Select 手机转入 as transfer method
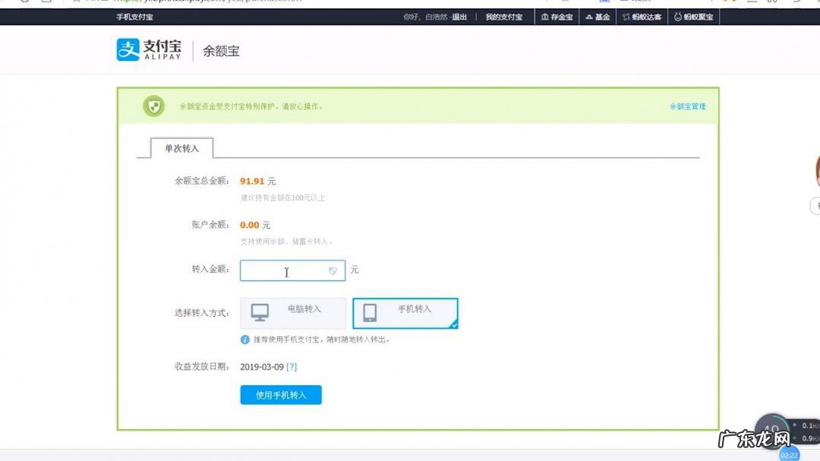The height and width of the screenshot is (461, 820). pyautogui.click(x=405, y=313)
